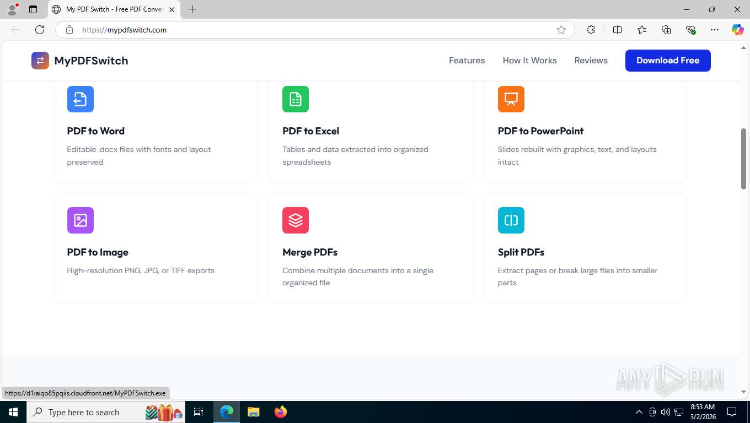Image resolution: width=750 pixels, height=423 pixels.
Task: Click the page vertical scrollbar thumb
Action: click(x=743, y=159)
